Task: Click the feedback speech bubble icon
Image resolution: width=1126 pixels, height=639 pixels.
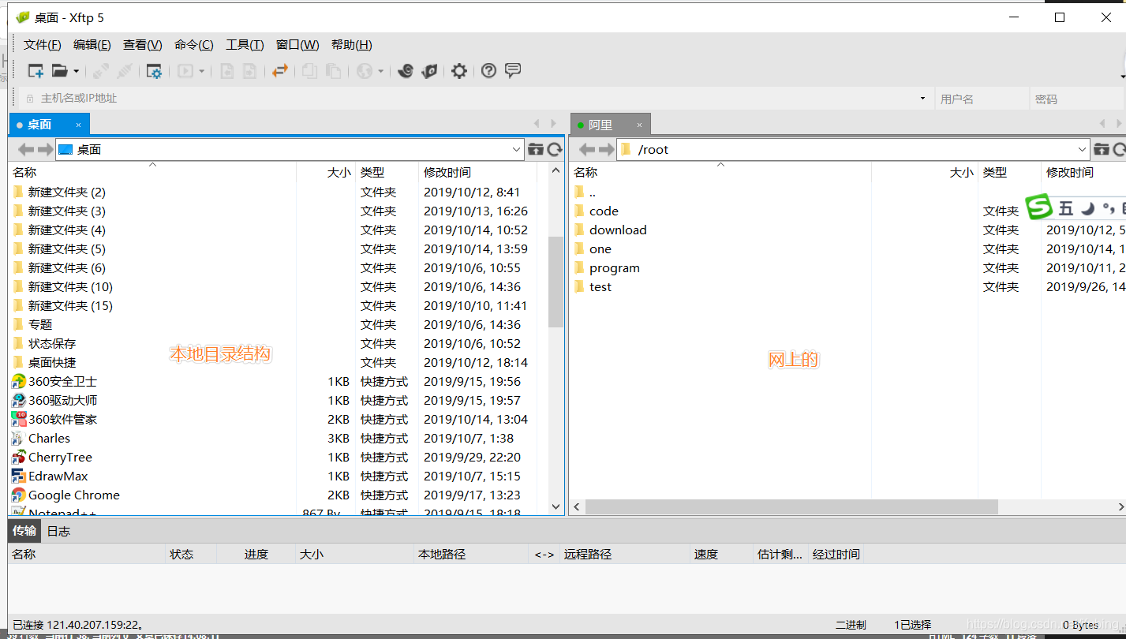Action: coord(513,71)
